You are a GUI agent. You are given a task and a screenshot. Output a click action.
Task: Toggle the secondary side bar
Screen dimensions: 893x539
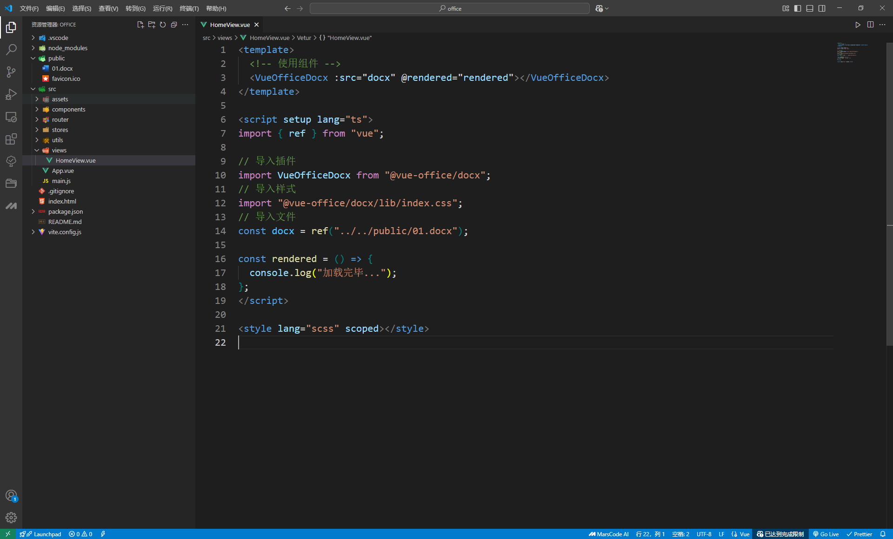[822, 8]
